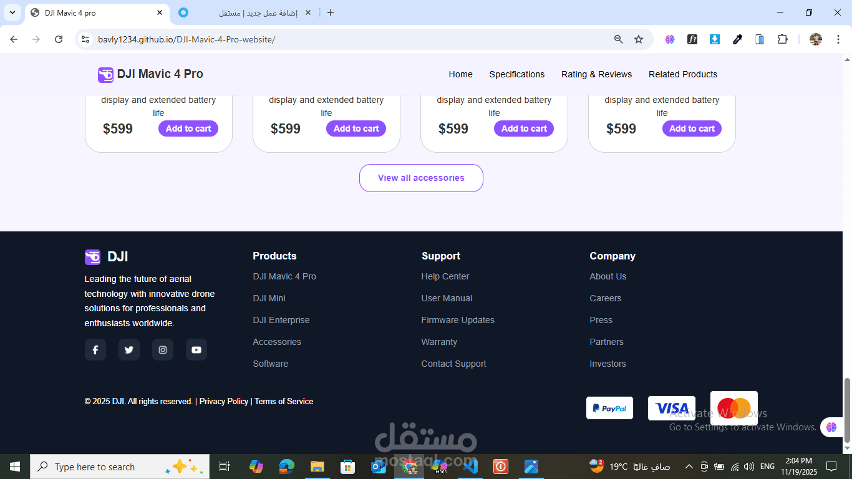Open the Partners footer link

coord(606,342)
